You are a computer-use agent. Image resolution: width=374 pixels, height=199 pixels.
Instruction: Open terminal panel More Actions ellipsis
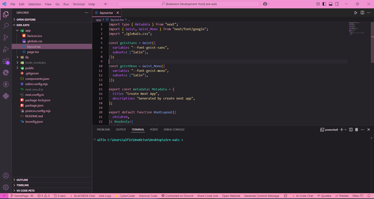[362, 130]
